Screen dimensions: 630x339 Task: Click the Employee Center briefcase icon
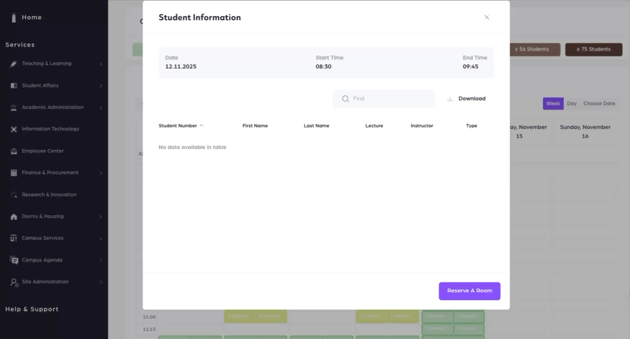pyautogui.click(x=13, y=151)
